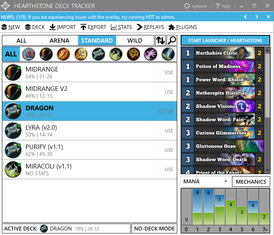Viewport: 274px width, 235px height.
Task: Click LYRA deck Priest icon
Action: [13, 130]
